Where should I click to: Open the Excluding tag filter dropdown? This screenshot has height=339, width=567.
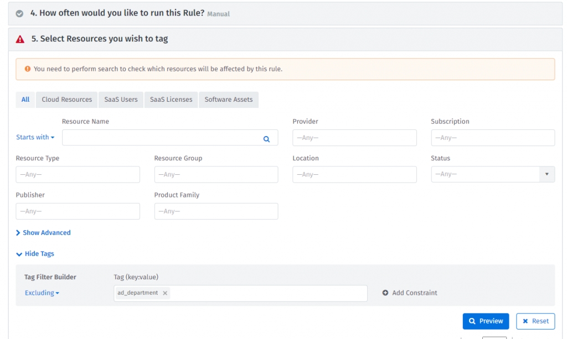tap(42, 293)
